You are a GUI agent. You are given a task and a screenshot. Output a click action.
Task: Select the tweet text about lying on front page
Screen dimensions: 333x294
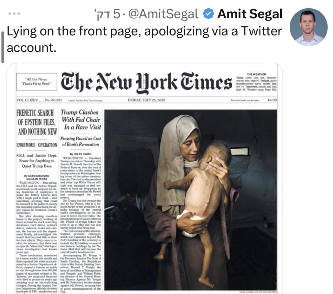pos(144,39)
